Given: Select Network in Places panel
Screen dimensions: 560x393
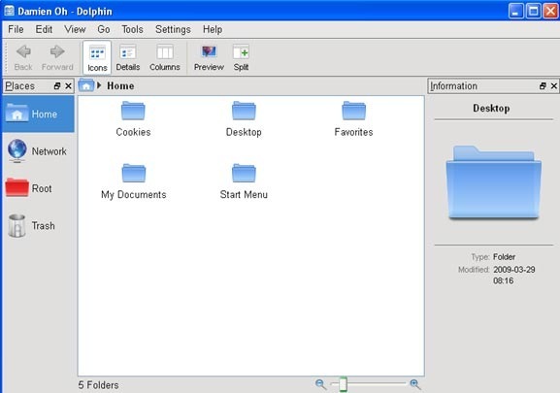Looking at the screenshot, I should (38, 151).
